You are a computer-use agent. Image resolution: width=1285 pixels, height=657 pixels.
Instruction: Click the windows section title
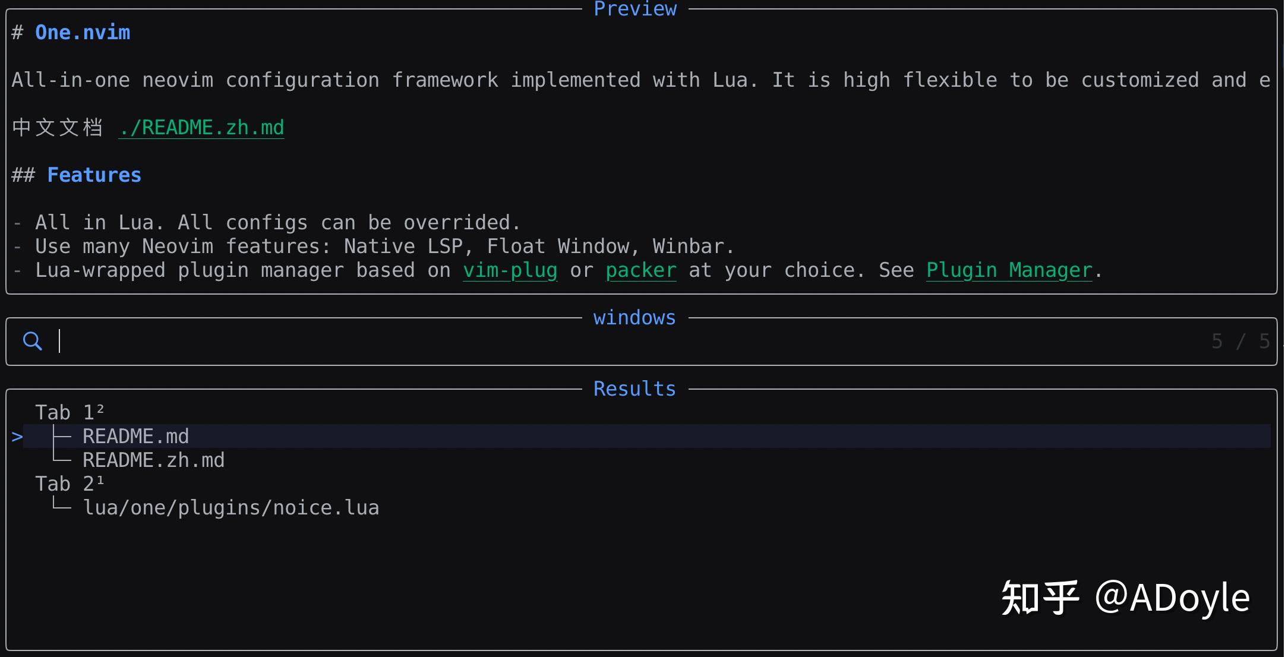(634, 317)
